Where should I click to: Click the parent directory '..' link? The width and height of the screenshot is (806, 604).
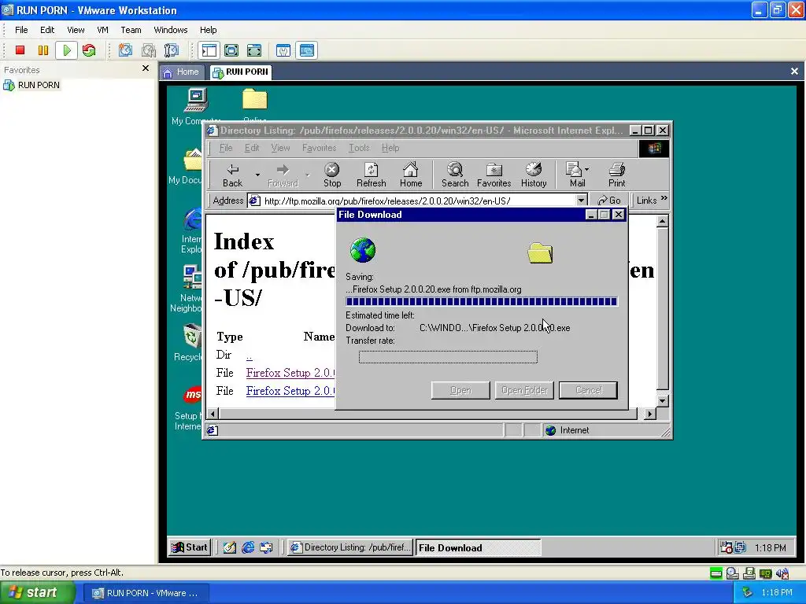[x=250, y=355]
